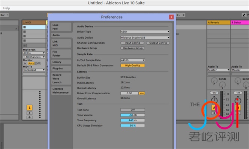Stop clip in third slot of 1 MIDI
Image resolution: width=249 pixels, height=149 pixels.
click(x=24, y=36)
